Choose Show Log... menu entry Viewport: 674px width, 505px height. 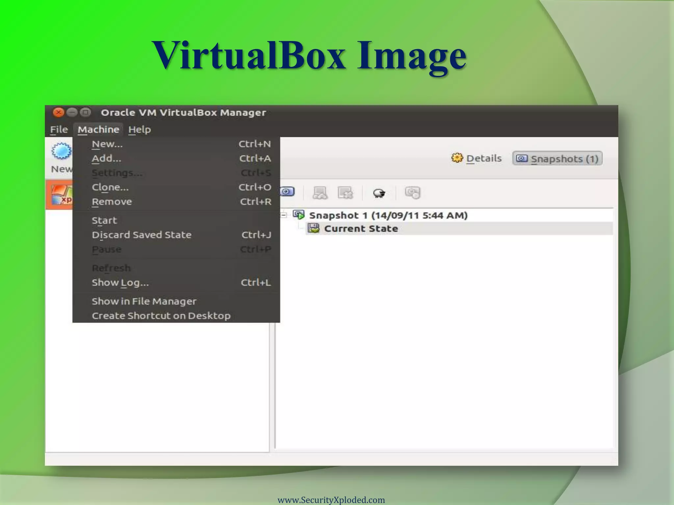(176, 283)
